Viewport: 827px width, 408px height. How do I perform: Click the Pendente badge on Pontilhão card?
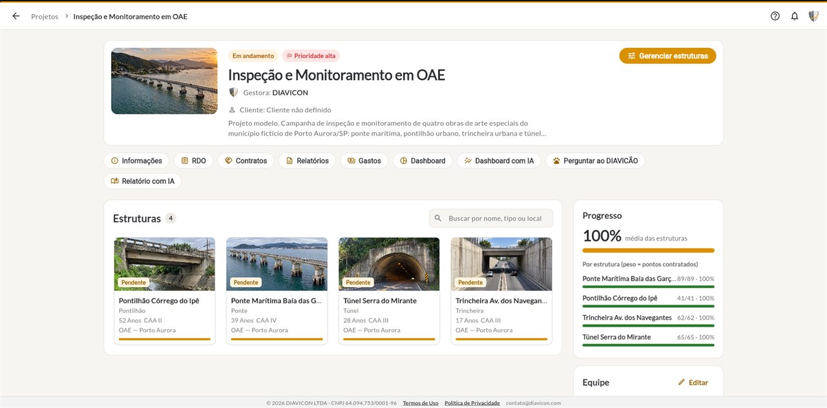point(134,282)
